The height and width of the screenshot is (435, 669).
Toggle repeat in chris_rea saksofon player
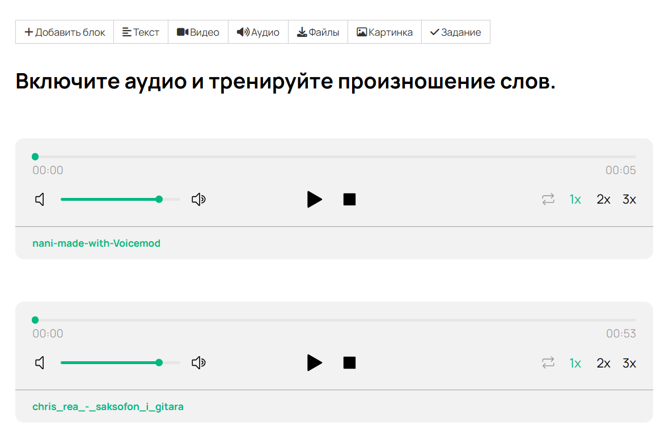point(548,363)
